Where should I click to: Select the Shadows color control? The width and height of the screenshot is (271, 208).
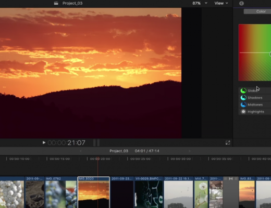coord(255,98)
